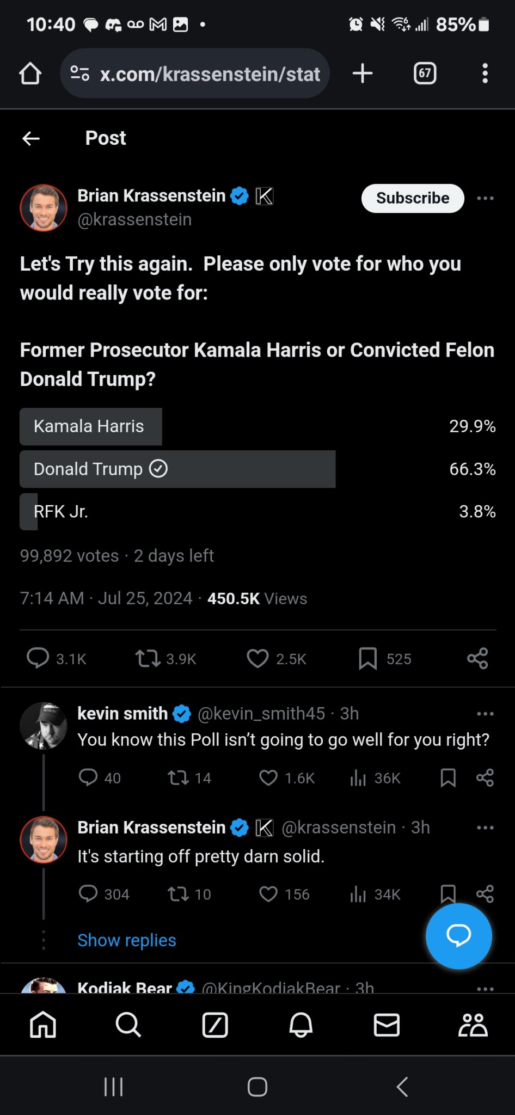The width and height of the screenshot is (515, 1115).
Task: Subscribe to Brian Krassenstein
Action: (413, 198)
